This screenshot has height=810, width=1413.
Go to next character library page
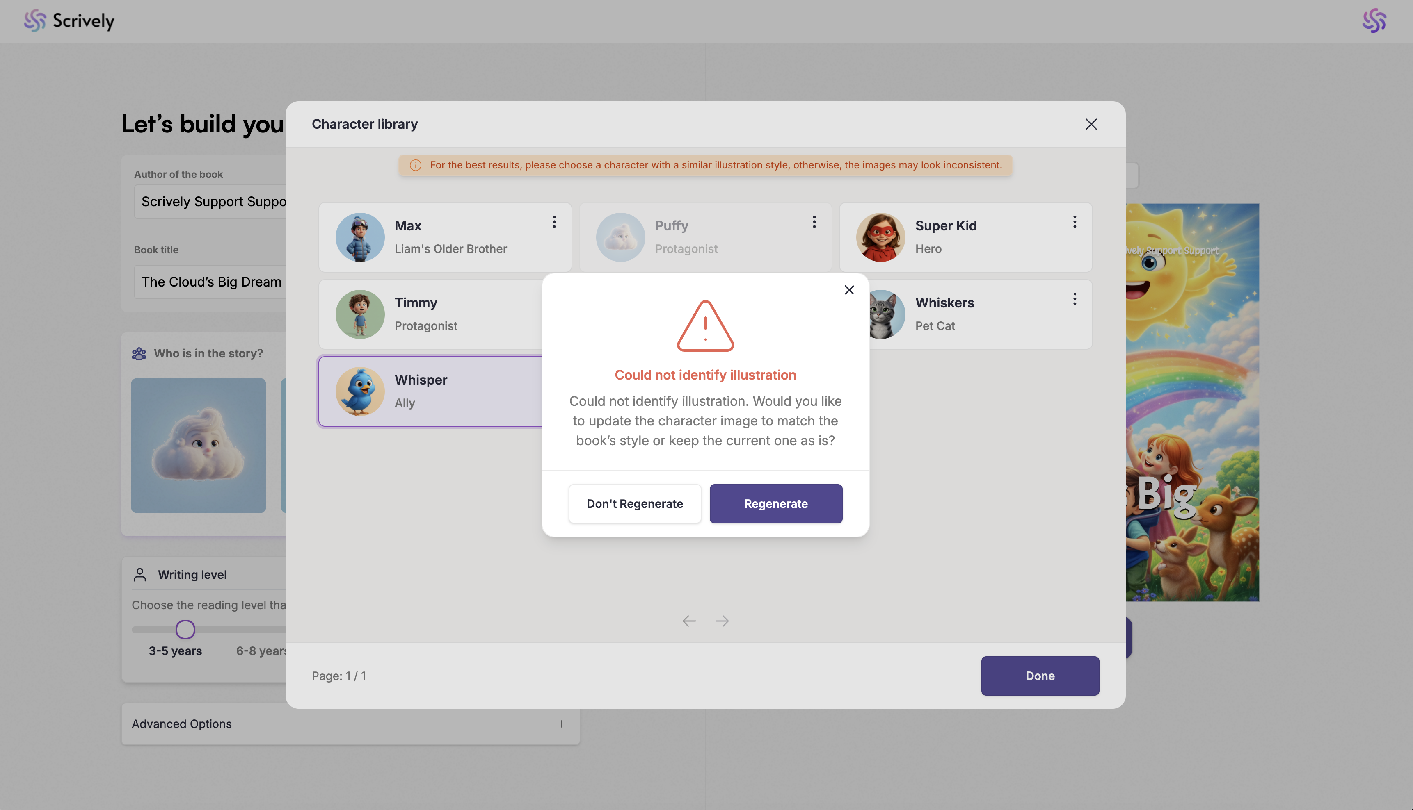tap(722, 621)
